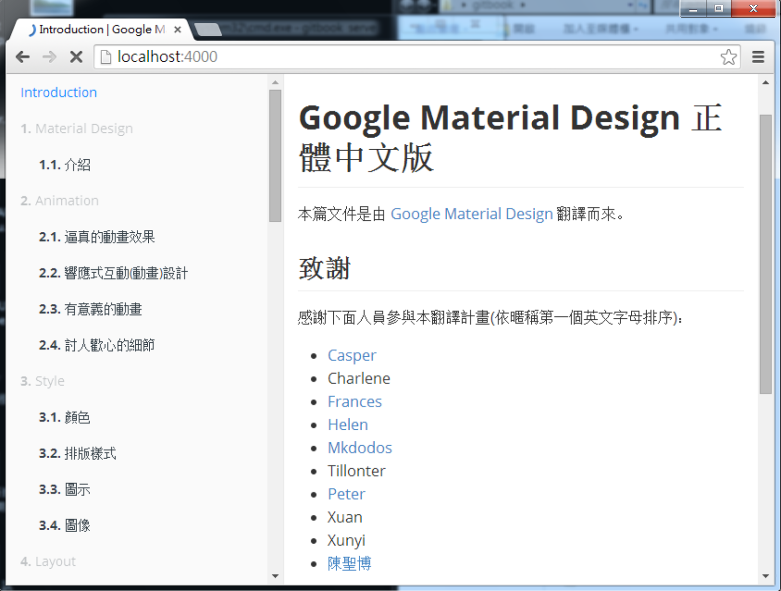
Task: Close the Chrome window
Action: (x=754, y=8)
